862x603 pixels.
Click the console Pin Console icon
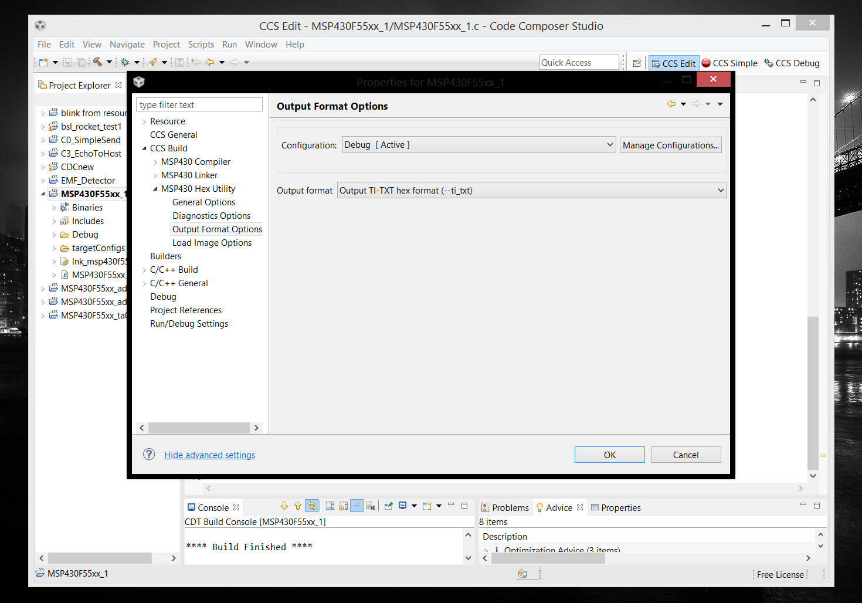388,506
